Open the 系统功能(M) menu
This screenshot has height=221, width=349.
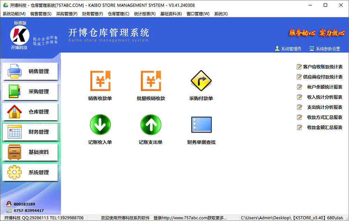[x=14, y=14]
